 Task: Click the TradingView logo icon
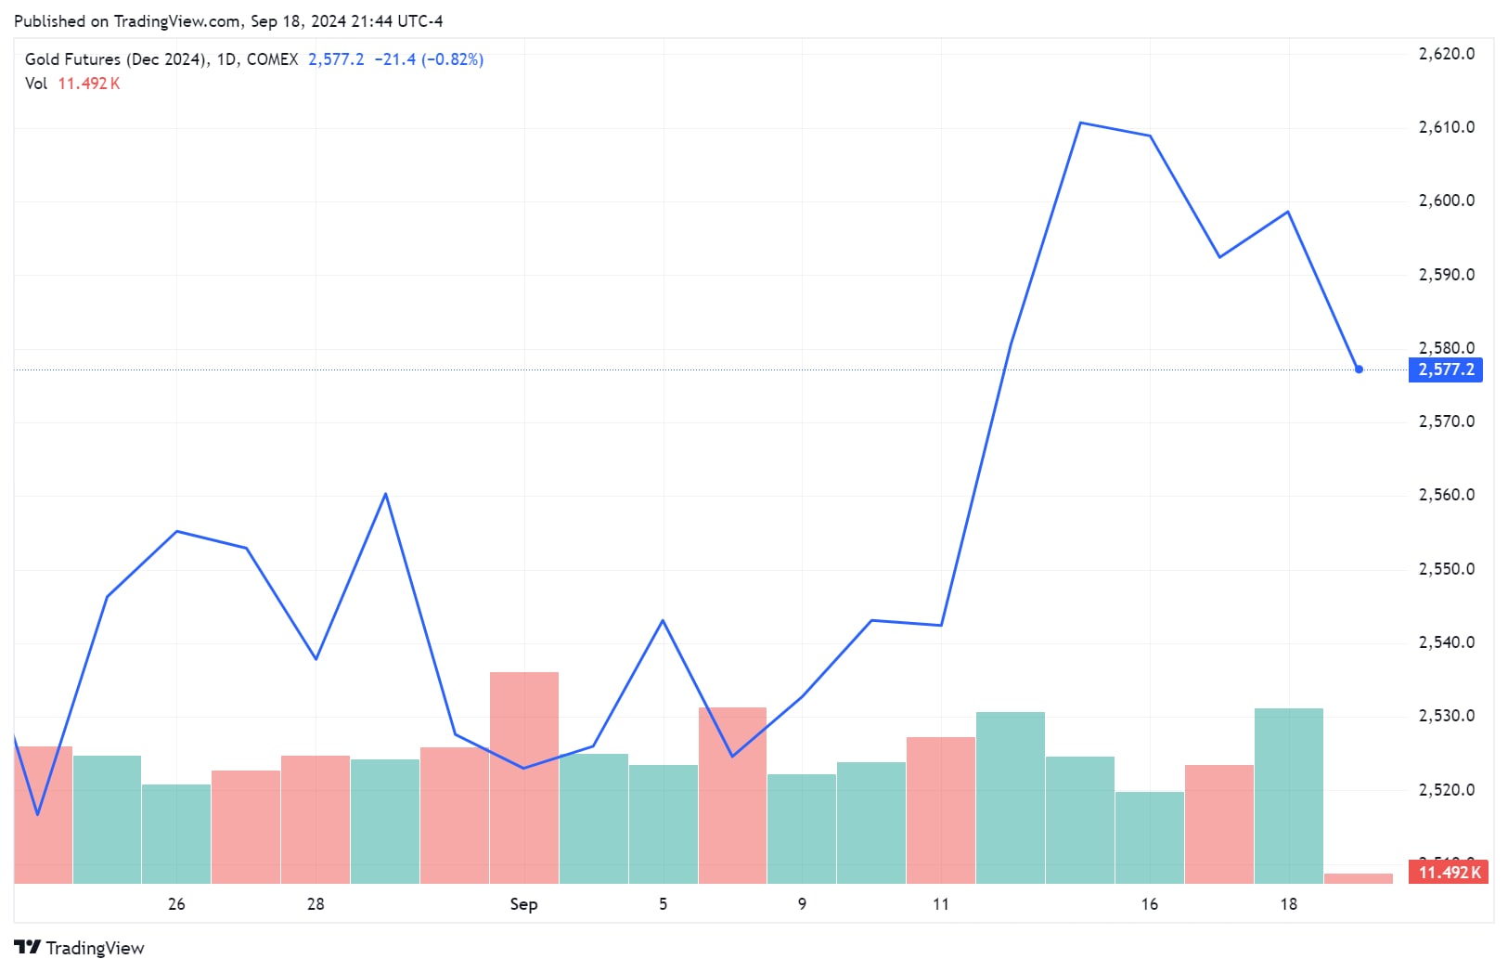[x=27, y=947]
